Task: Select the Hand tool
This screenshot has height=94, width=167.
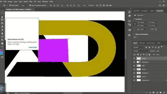Action: click(x=2, y=43)
